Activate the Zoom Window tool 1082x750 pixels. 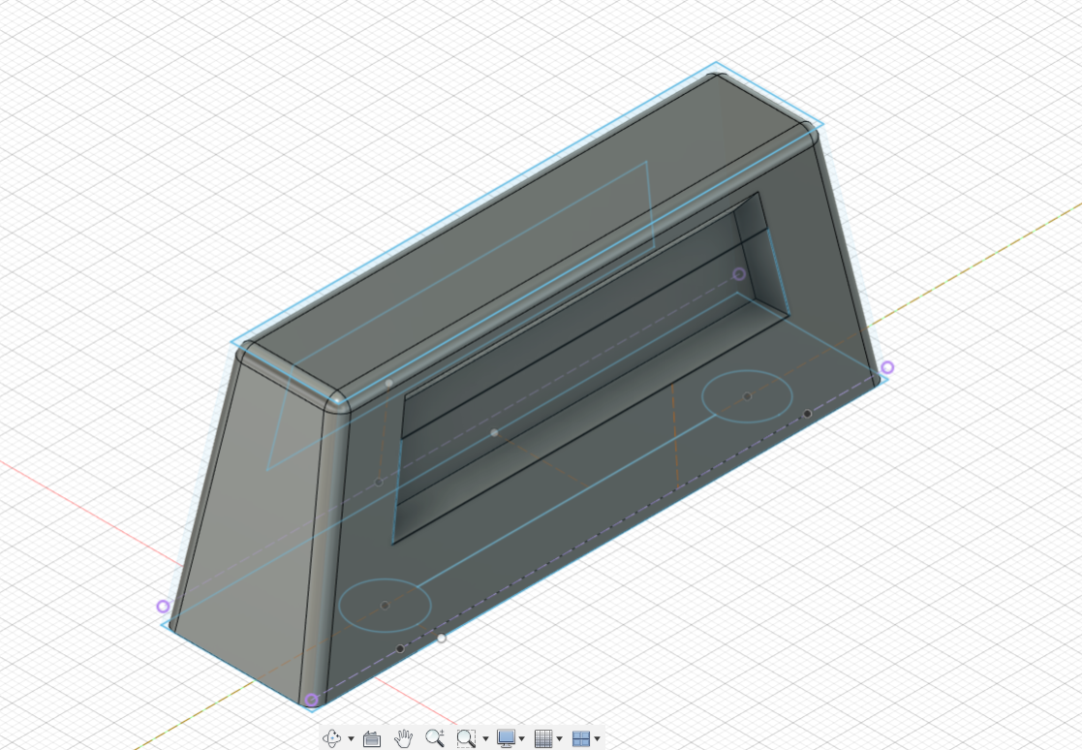467,738
